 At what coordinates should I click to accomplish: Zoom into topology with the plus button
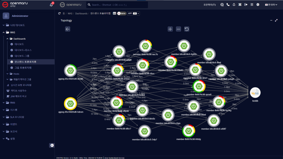[x=170, y=29]
